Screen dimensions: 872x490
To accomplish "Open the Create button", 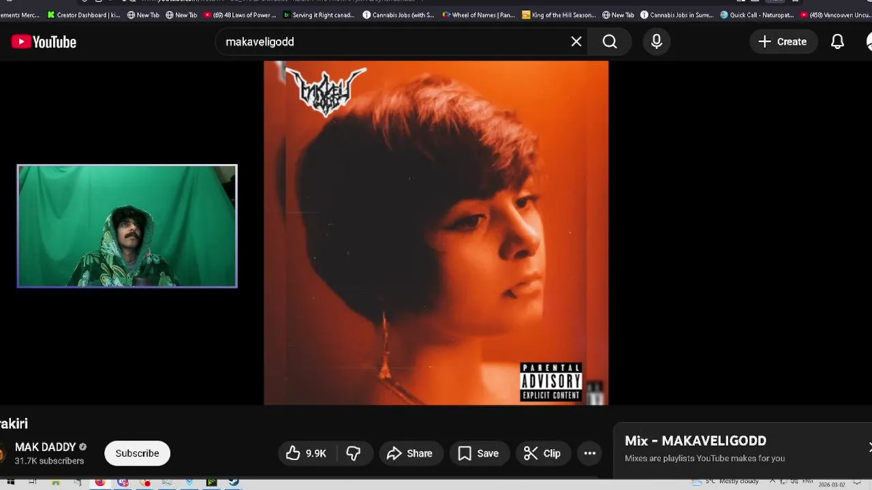I will (783, 42).
